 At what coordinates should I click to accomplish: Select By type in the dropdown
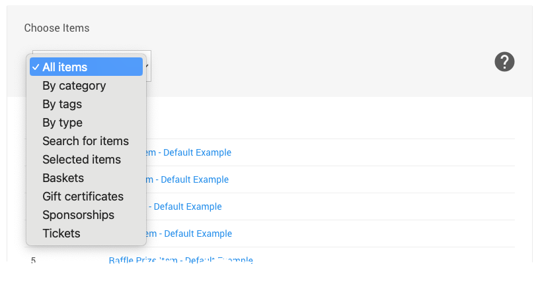point(62,123)
